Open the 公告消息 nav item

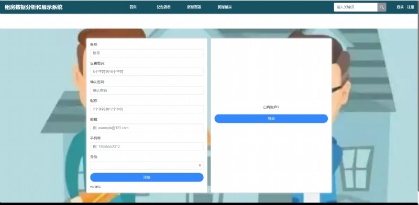pyautogui.click(x=163, y=7)
